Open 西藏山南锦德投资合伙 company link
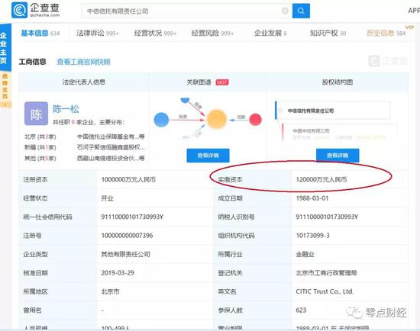This screenshot has width=420, height=331. coord(111,158)
